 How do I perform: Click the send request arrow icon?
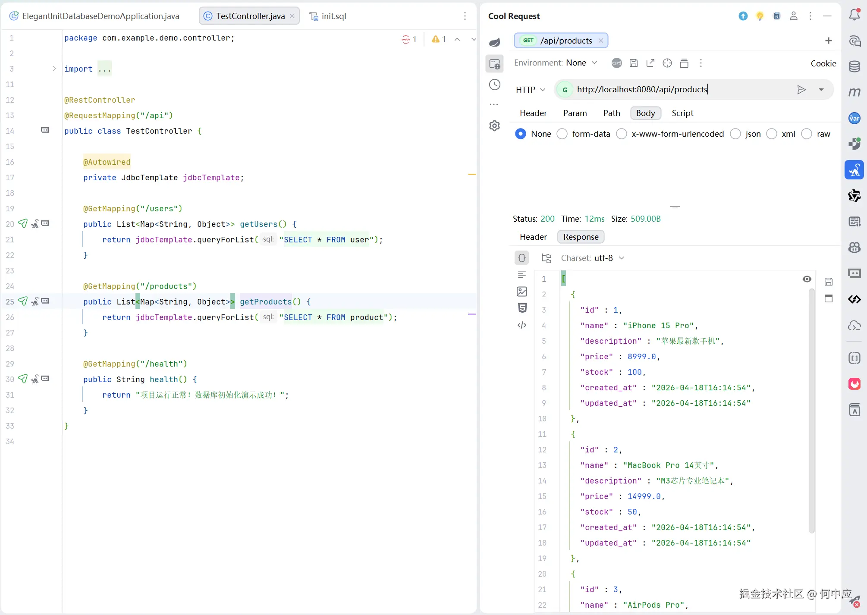point(801,90)
